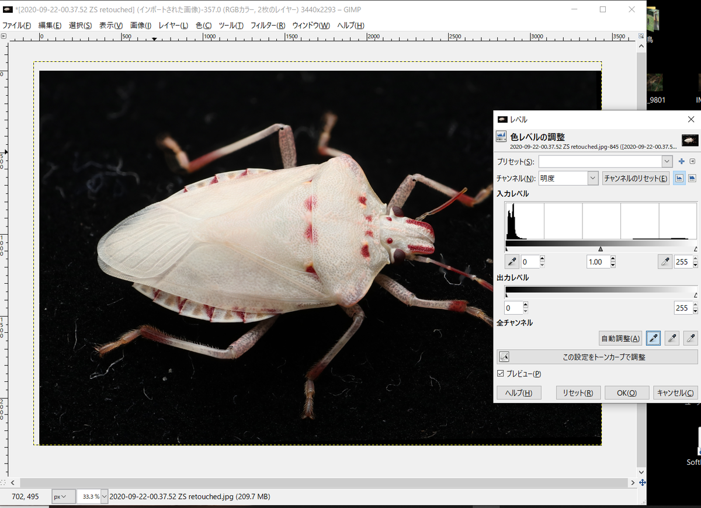The width and height of the screenshot is (701, 508).
Task: Open the 編集(E) menu
Action: [x=50, y=25]
